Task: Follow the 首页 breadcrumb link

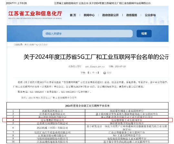Action: tap(26, 44)
